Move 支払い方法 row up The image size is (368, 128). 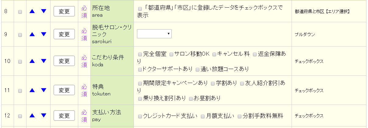click(32, 116)
